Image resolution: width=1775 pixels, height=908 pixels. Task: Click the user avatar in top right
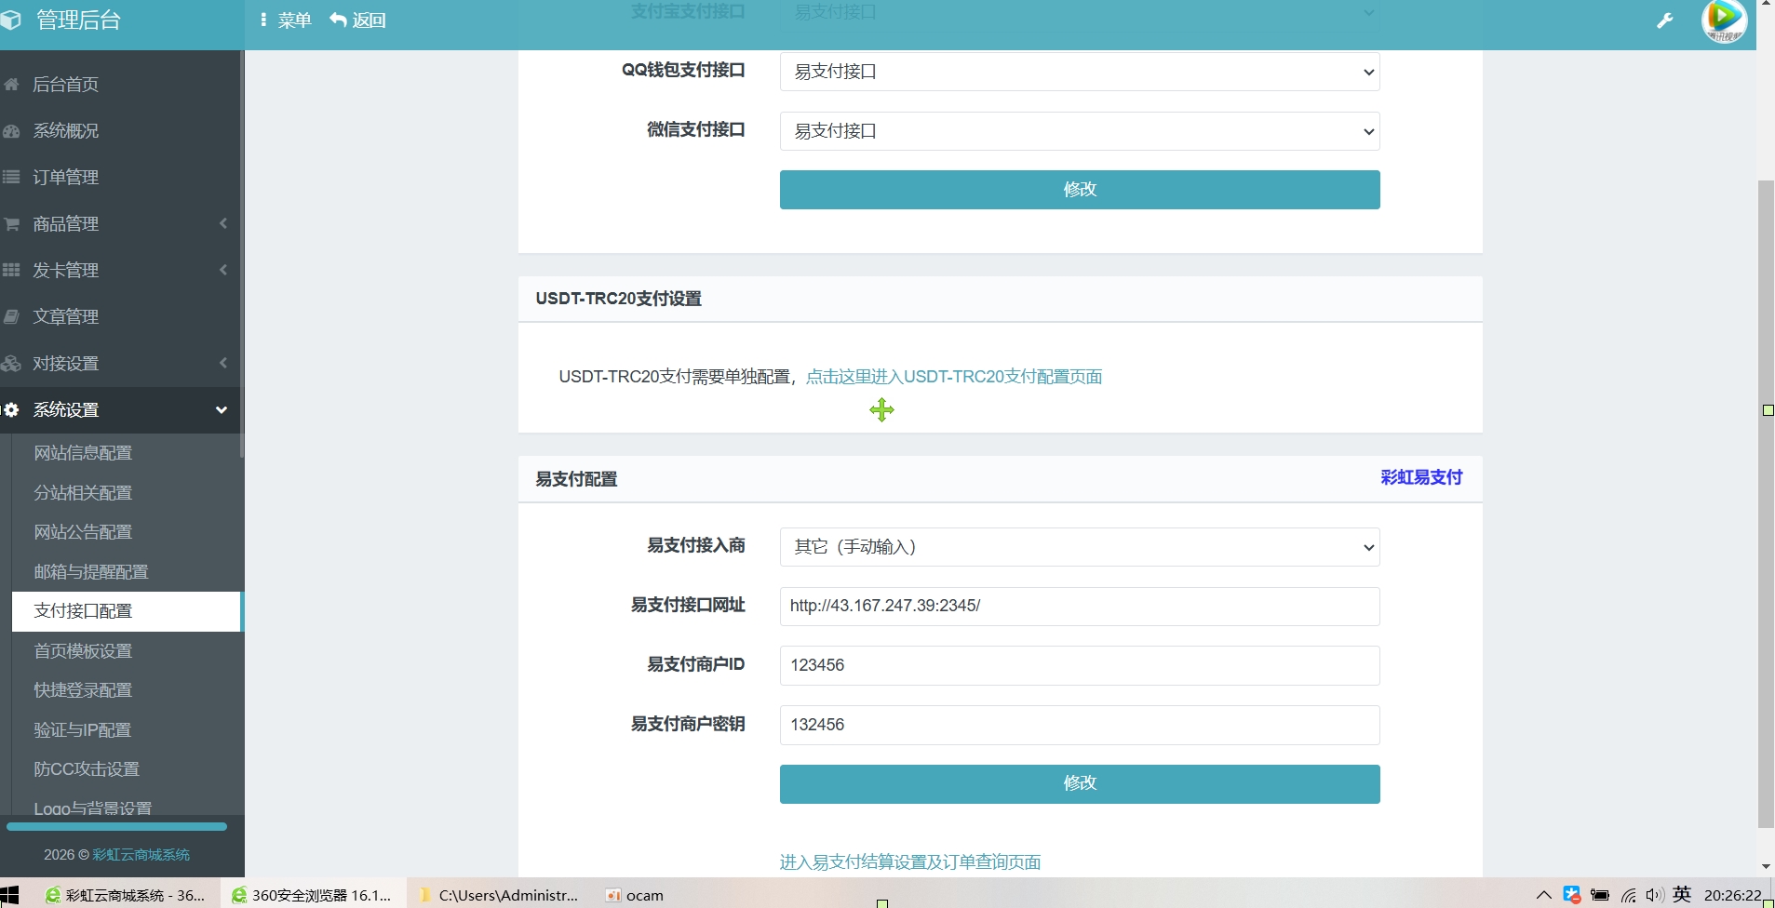(1724, 20)
